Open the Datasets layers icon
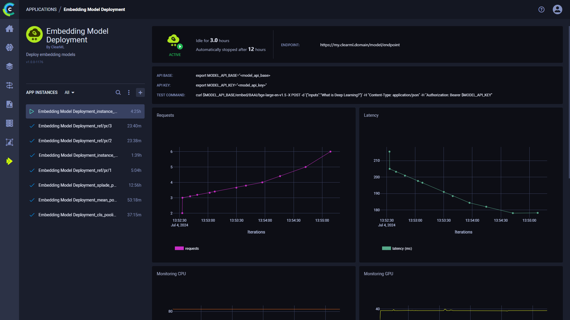This screenshot has width=570, height=320. pyautogui.click(x=9, y=66)
